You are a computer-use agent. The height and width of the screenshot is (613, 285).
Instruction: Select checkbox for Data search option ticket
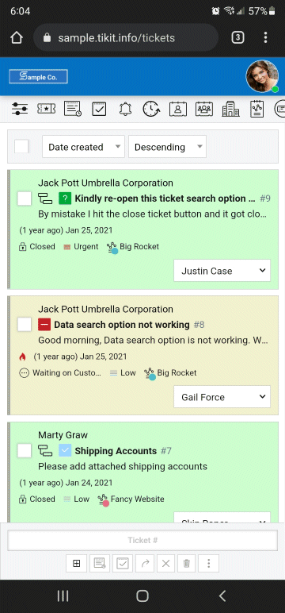point(25,325)
